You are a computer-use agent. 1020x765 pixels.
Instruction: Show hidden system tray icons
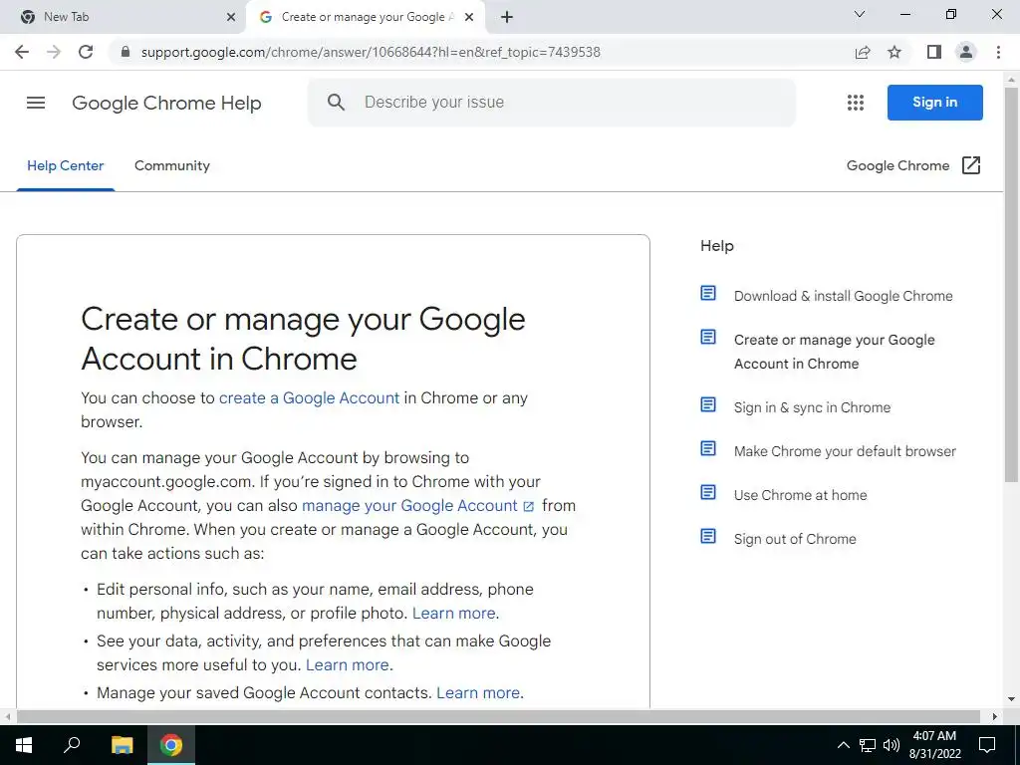(843, 745)
